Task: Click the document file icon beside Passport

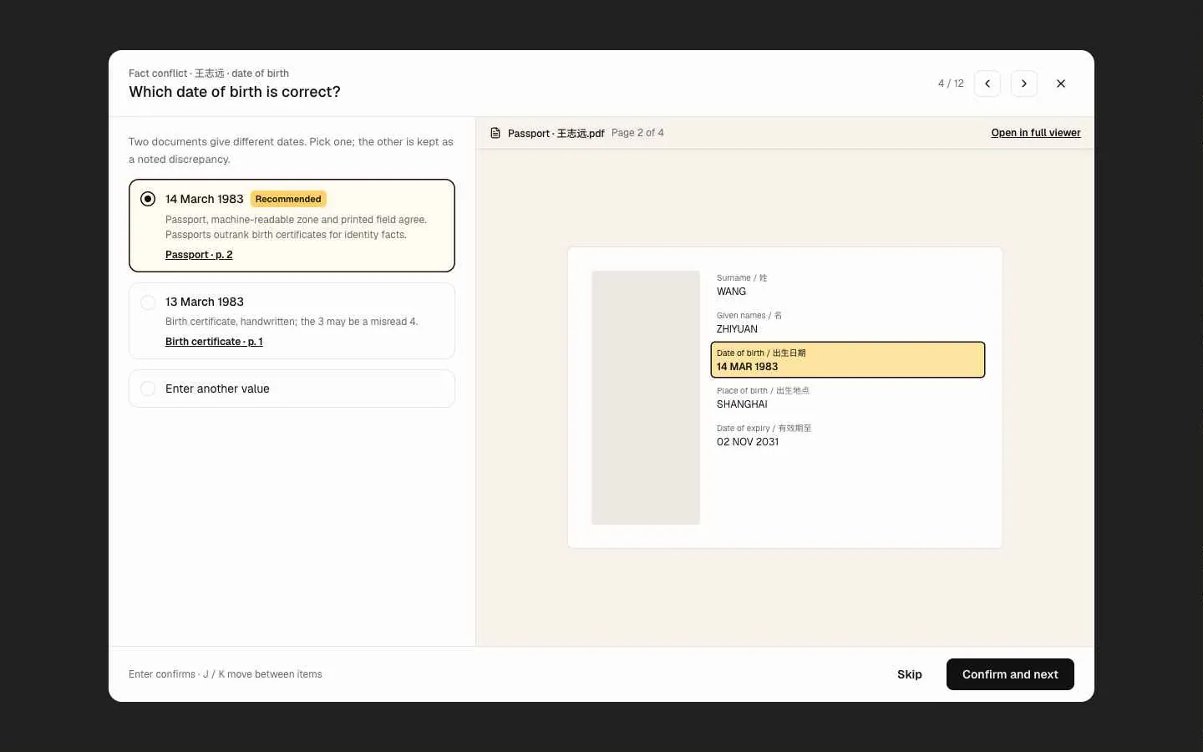Action: [495, 133]
